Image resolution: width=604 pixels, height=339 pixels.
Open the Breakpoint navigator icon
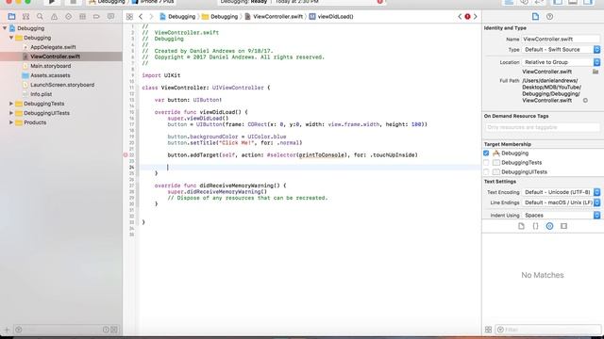96,17
